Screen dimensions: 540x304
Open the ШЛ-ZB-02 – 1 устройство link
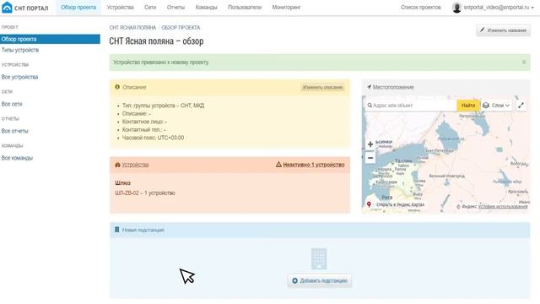pos(145,193)
